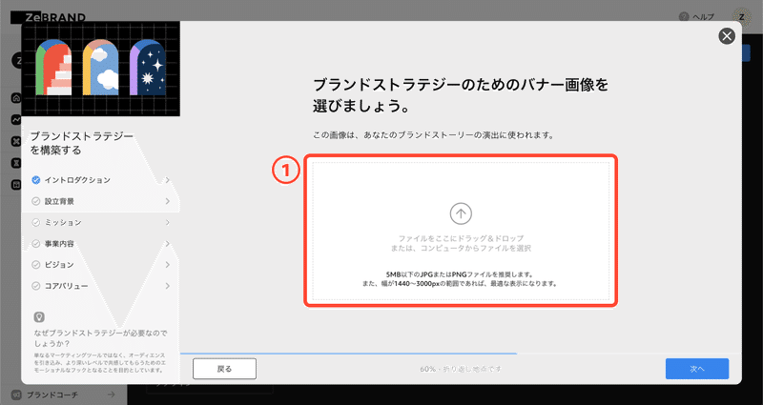The height and width of the screenshot is (405, 763).
Task: Close the brand strategy dialog
Action: point(727,36)
